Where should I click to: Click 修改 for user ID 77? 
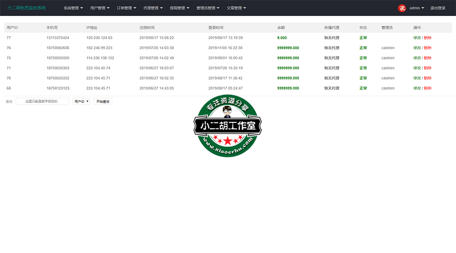(x=417, y=38)
